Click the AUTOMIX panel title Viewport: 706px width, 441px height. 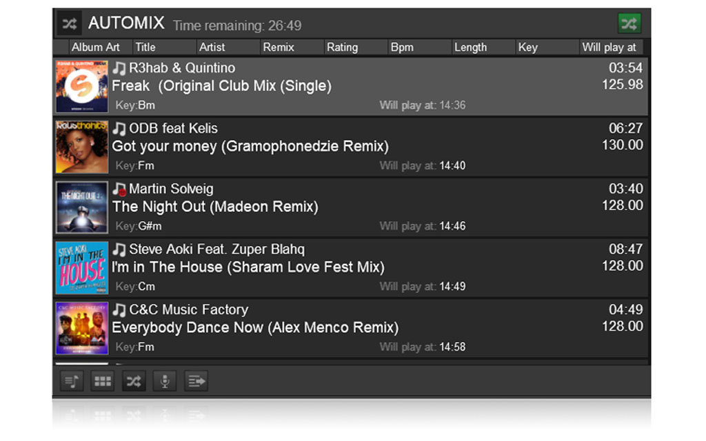click(126, 23)
